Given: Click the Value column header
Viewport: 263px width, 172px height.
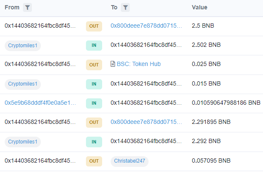Looking at the screenshot, I should pyautogui.click(x=200, y=7).
